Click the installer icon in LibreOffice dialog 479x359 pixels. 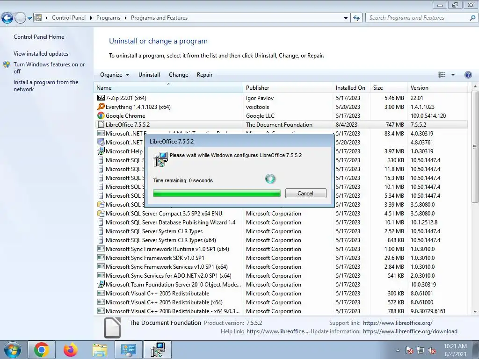pyautogui.click(x=160, y=159)
